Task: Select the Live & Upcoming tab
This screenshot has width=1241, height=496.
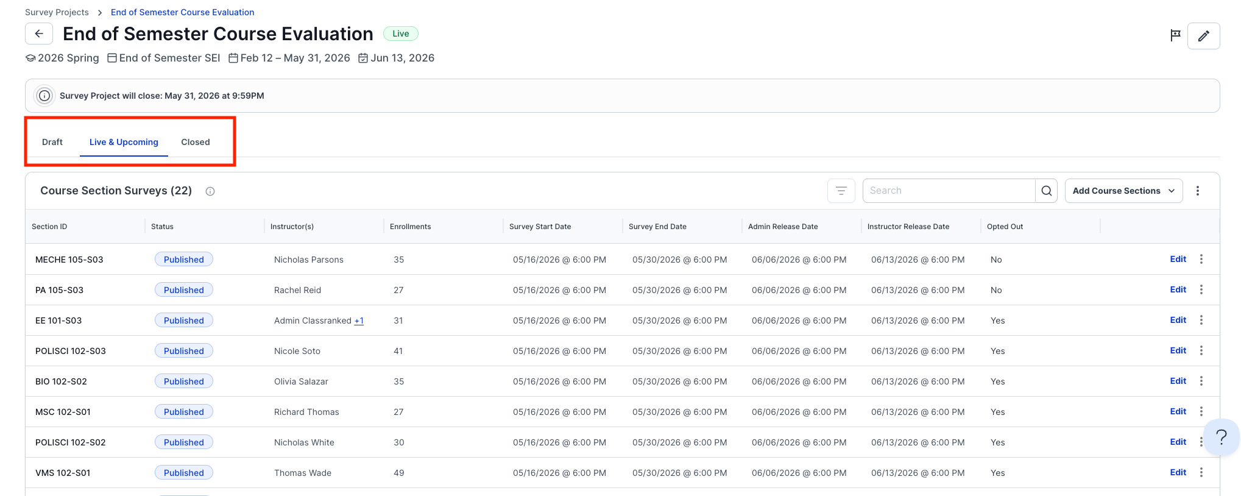Action: coord(124,142)
